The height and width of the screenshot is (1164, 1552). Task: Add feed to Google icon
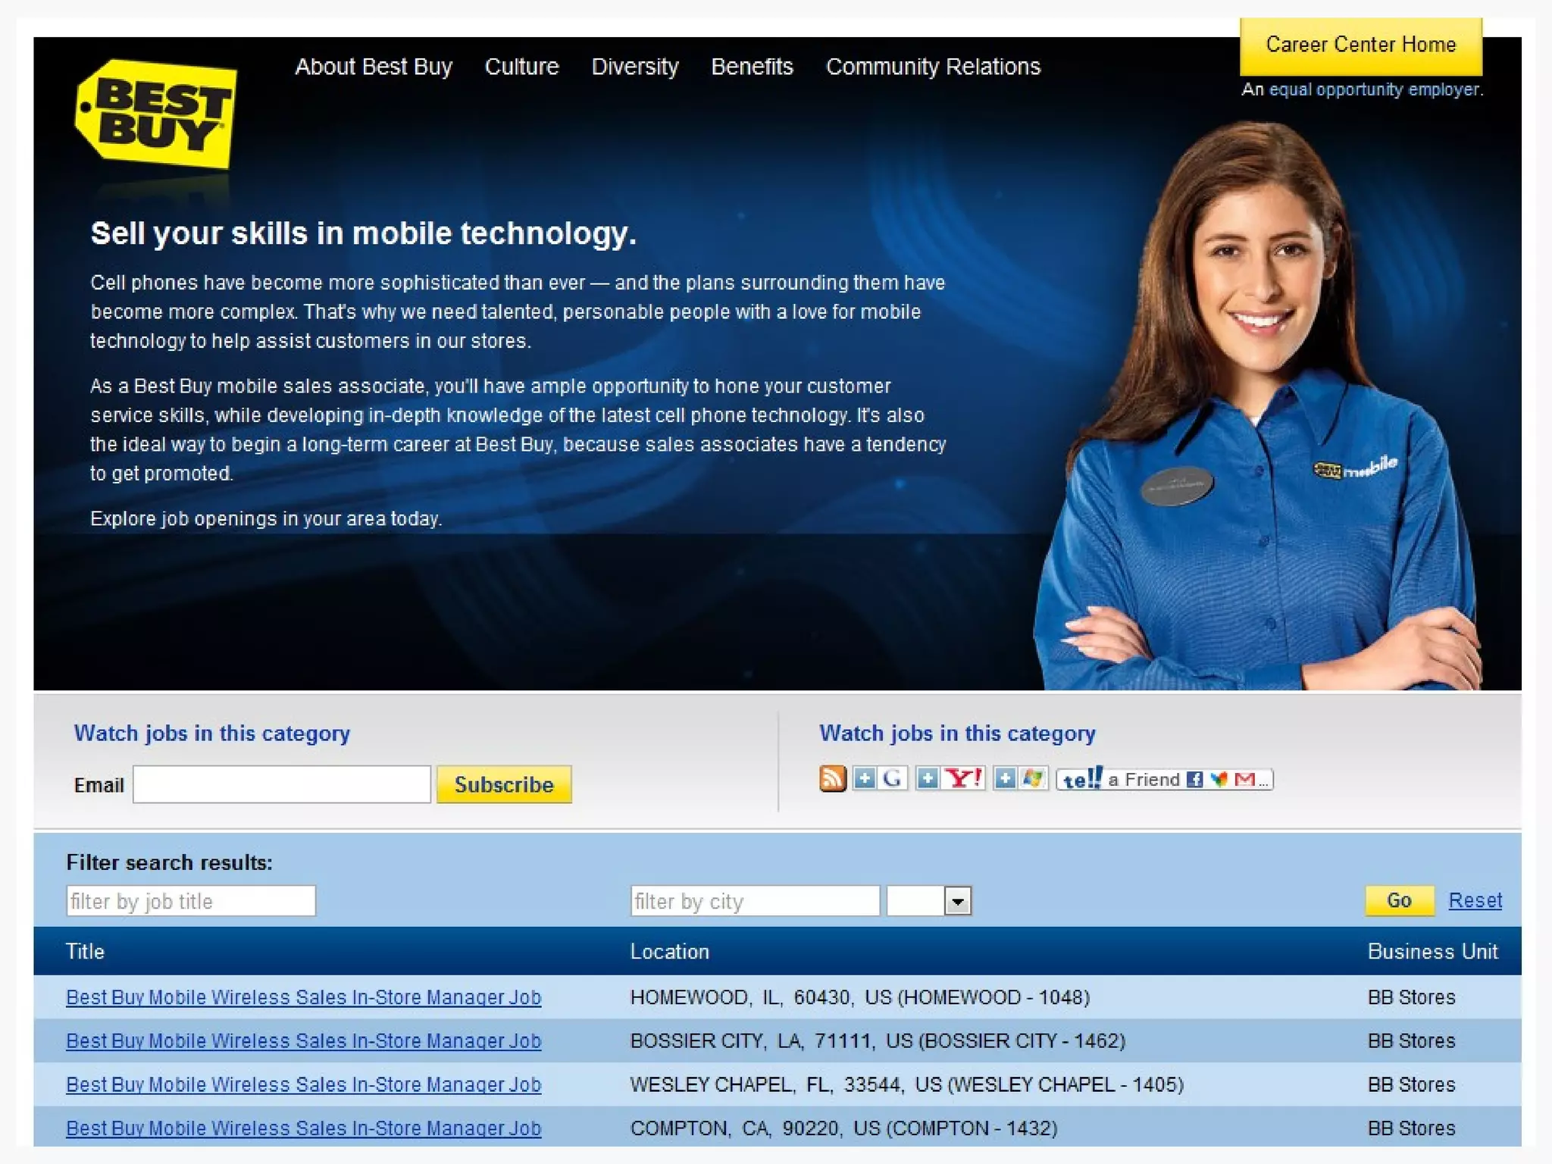click(x=880, y=778)
